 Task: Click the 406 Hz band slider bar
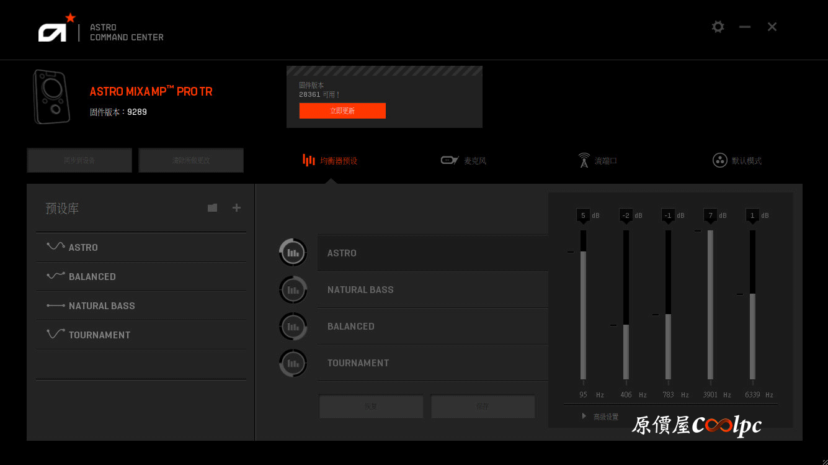[626, 305]
